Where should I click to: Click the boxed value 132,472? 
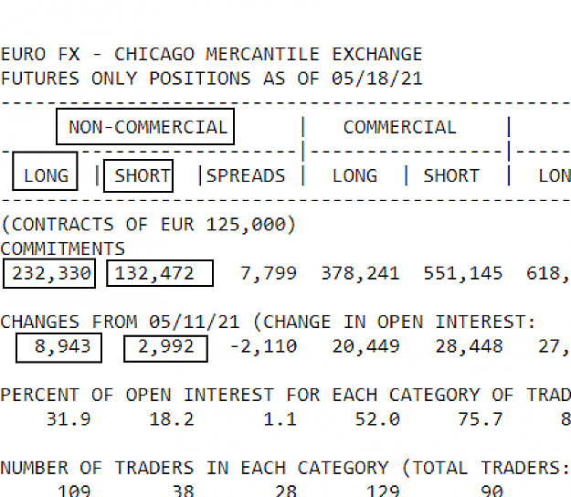coord(160,273)
